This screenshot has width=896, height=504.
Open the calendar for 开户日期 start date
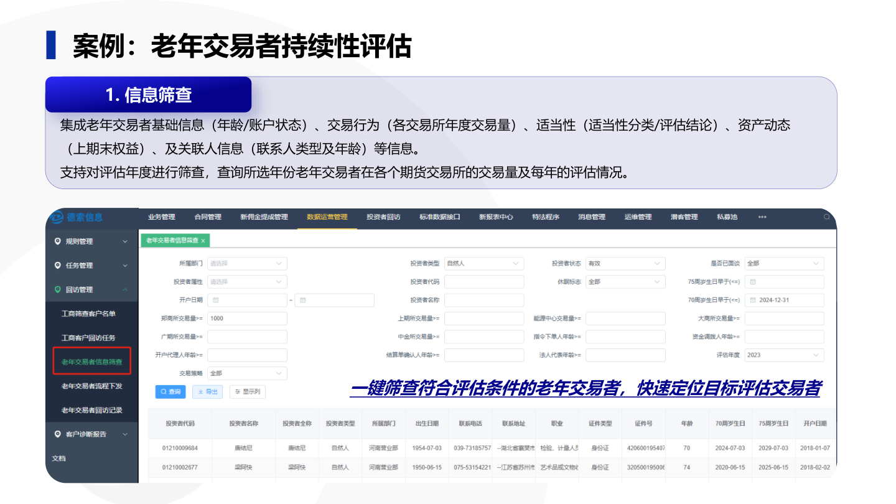click(217, 300)
